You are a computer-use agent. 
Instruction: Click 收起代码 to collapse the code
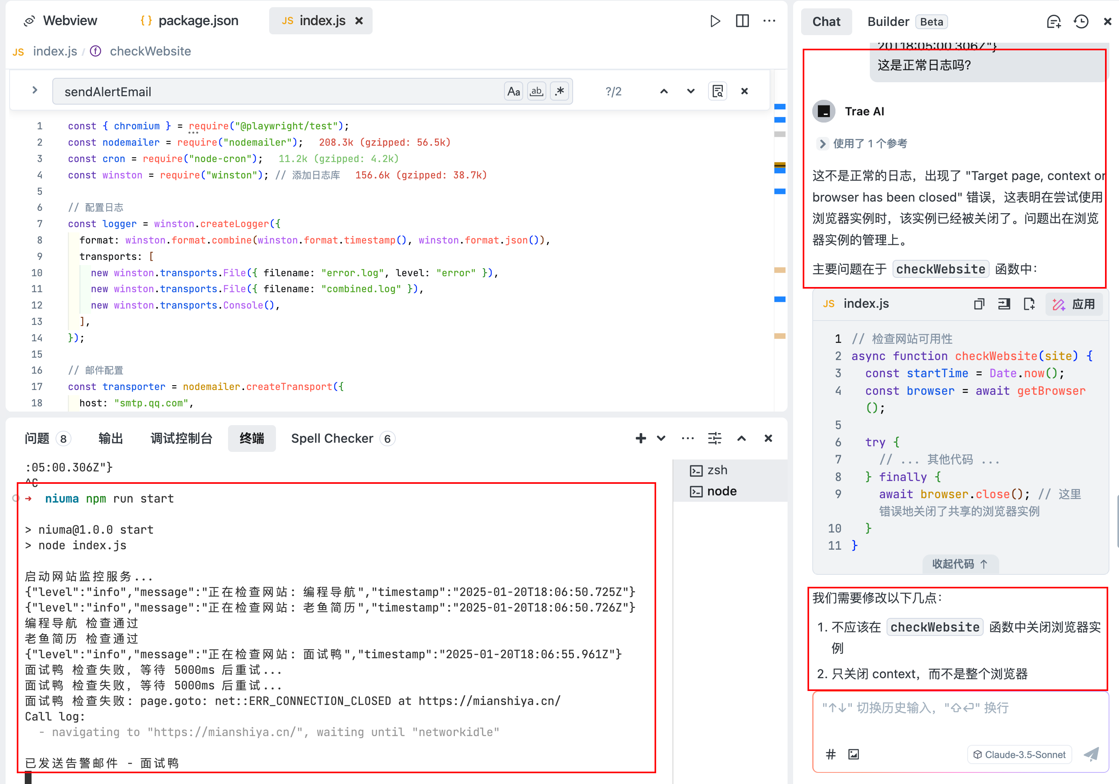(960, 564)
